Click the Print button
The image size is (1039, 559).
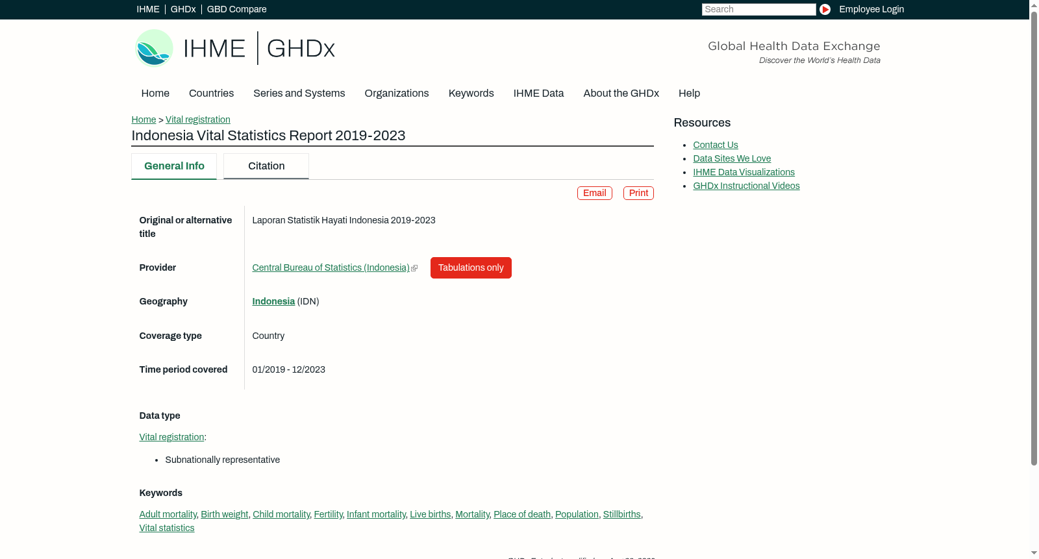[x=638, y=193]
